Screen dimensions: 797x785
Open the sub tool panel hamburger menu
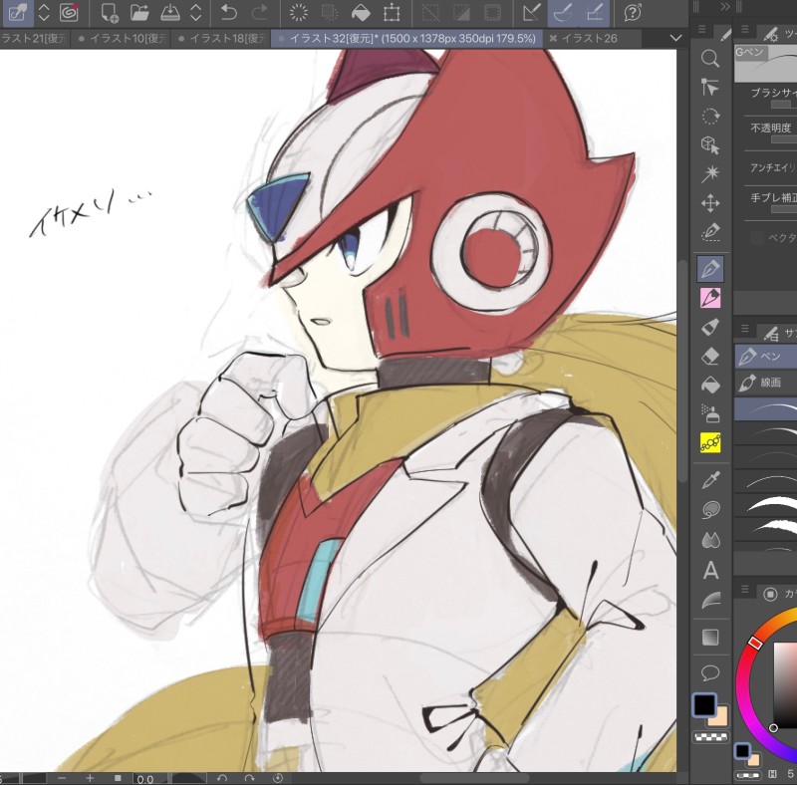pos(744,329)
